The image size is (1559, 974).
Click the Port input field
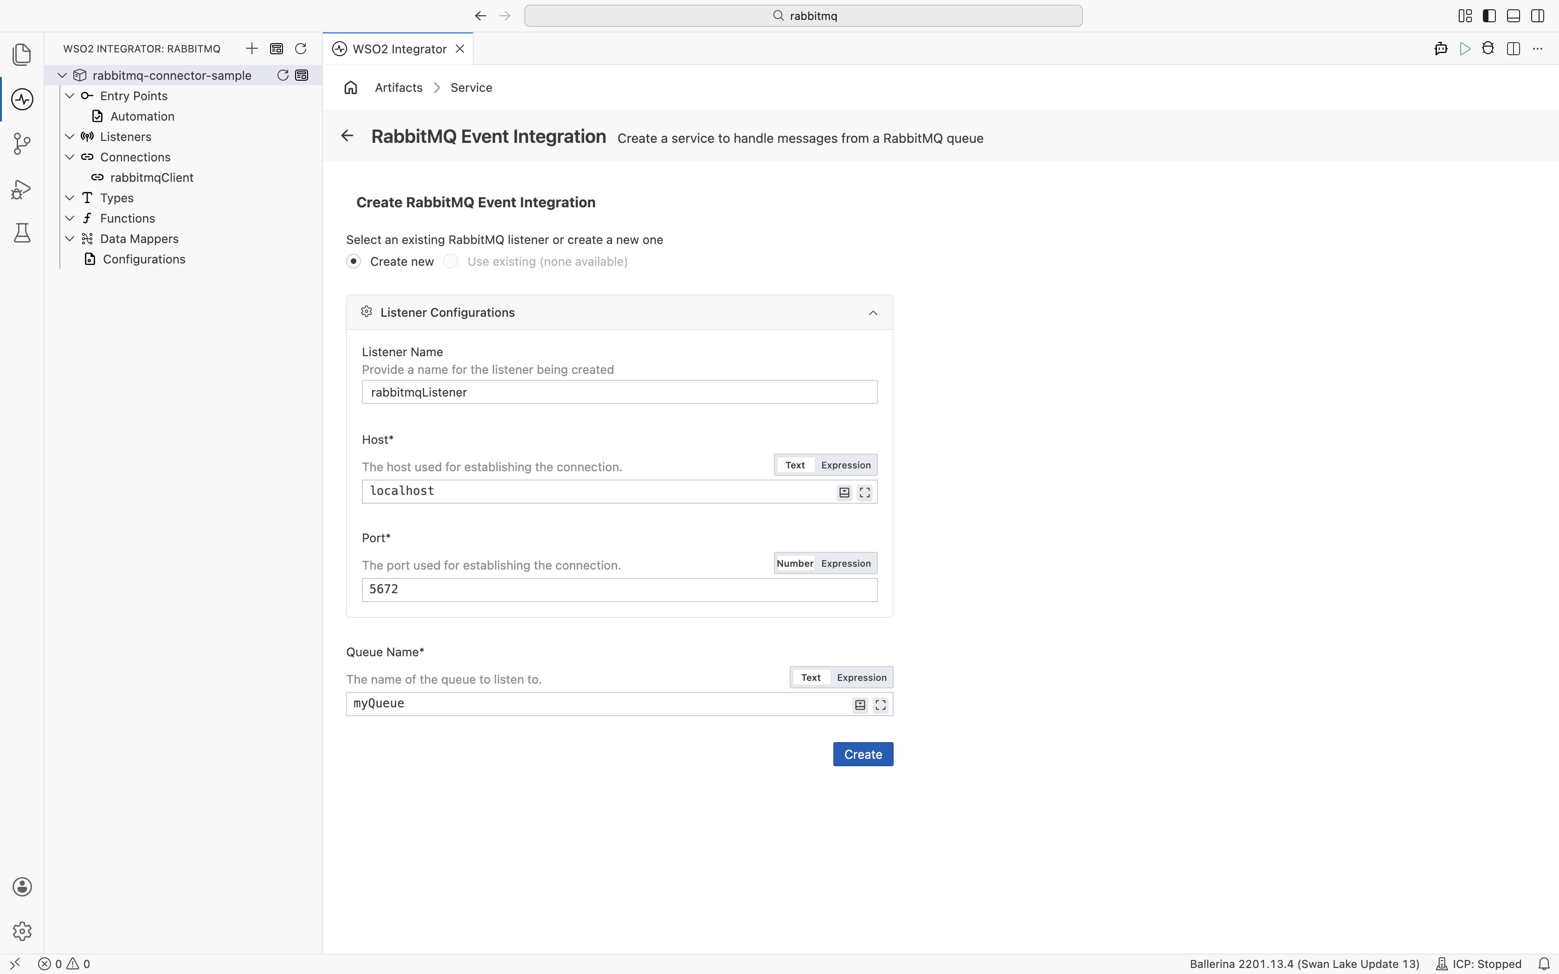click(x=619, y=590)
